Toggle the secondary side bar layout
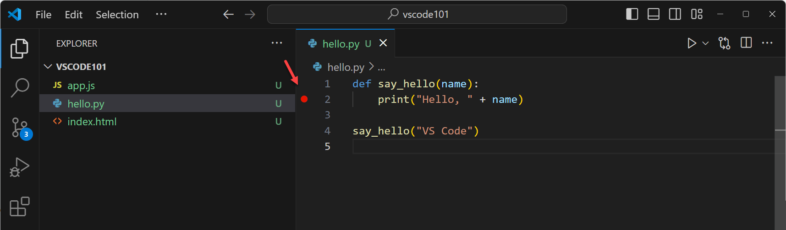Viewport: 786px width, 230px height. (x=675, y=14)
